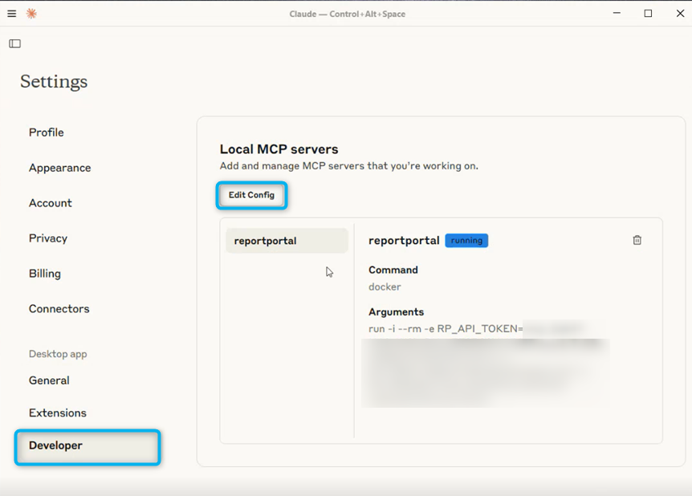This screenshot has width=692, height=496.
Task: Click the Claude sunburst logo
Action: pyautogui.click(x=31, y=14)
